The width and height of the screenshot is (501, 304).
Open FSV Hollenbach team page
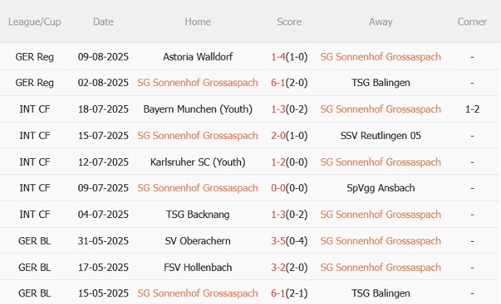[x=198, y=268]
